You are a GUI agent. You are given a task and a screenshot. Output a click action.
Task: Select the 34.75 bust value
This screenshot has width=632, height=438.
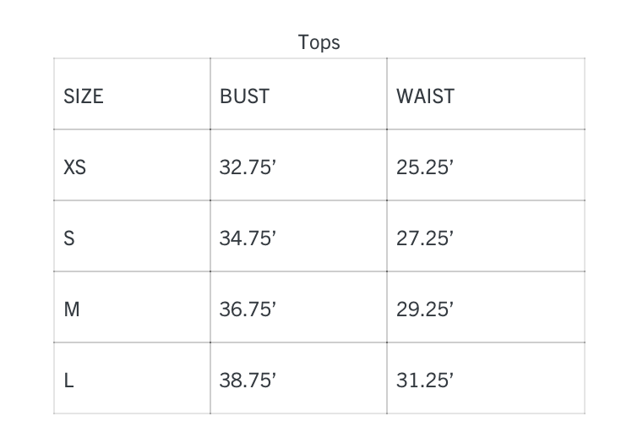pos(248,238)
